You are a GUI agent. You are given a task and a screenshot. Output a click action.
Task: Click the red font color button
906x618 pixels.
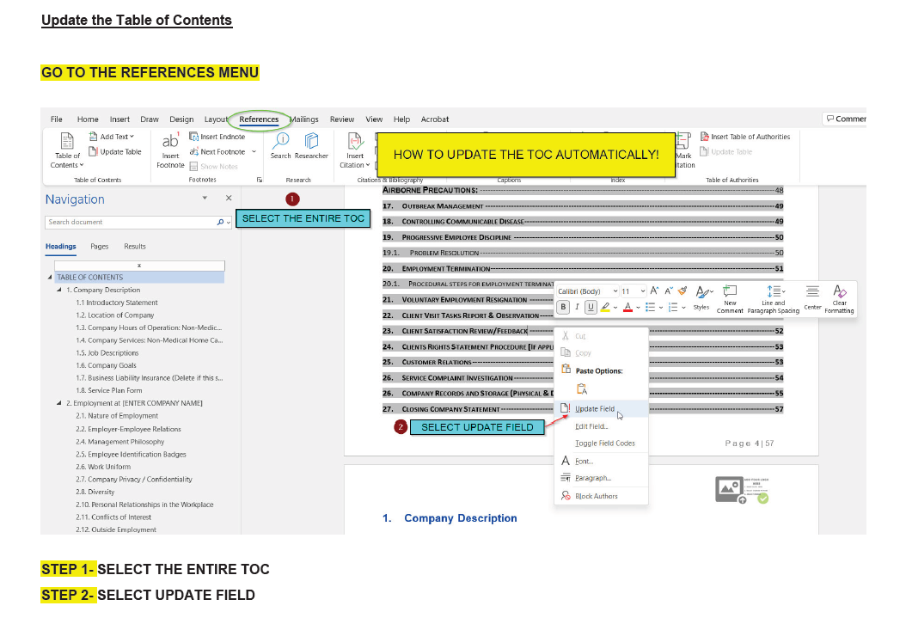(628, 307)
